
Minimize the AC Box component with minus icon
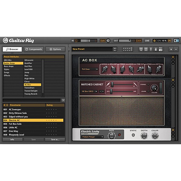pos(173,60)
